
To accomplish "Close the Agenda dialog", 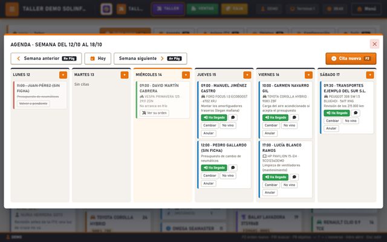I will tap(374, 44).
